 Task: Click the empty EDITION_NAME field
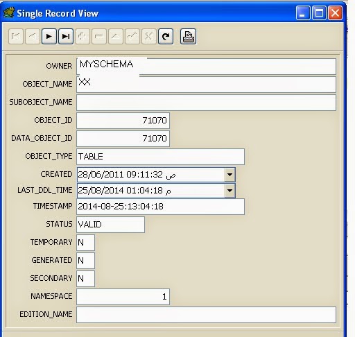pyautogui.click(x=206, y=315)
